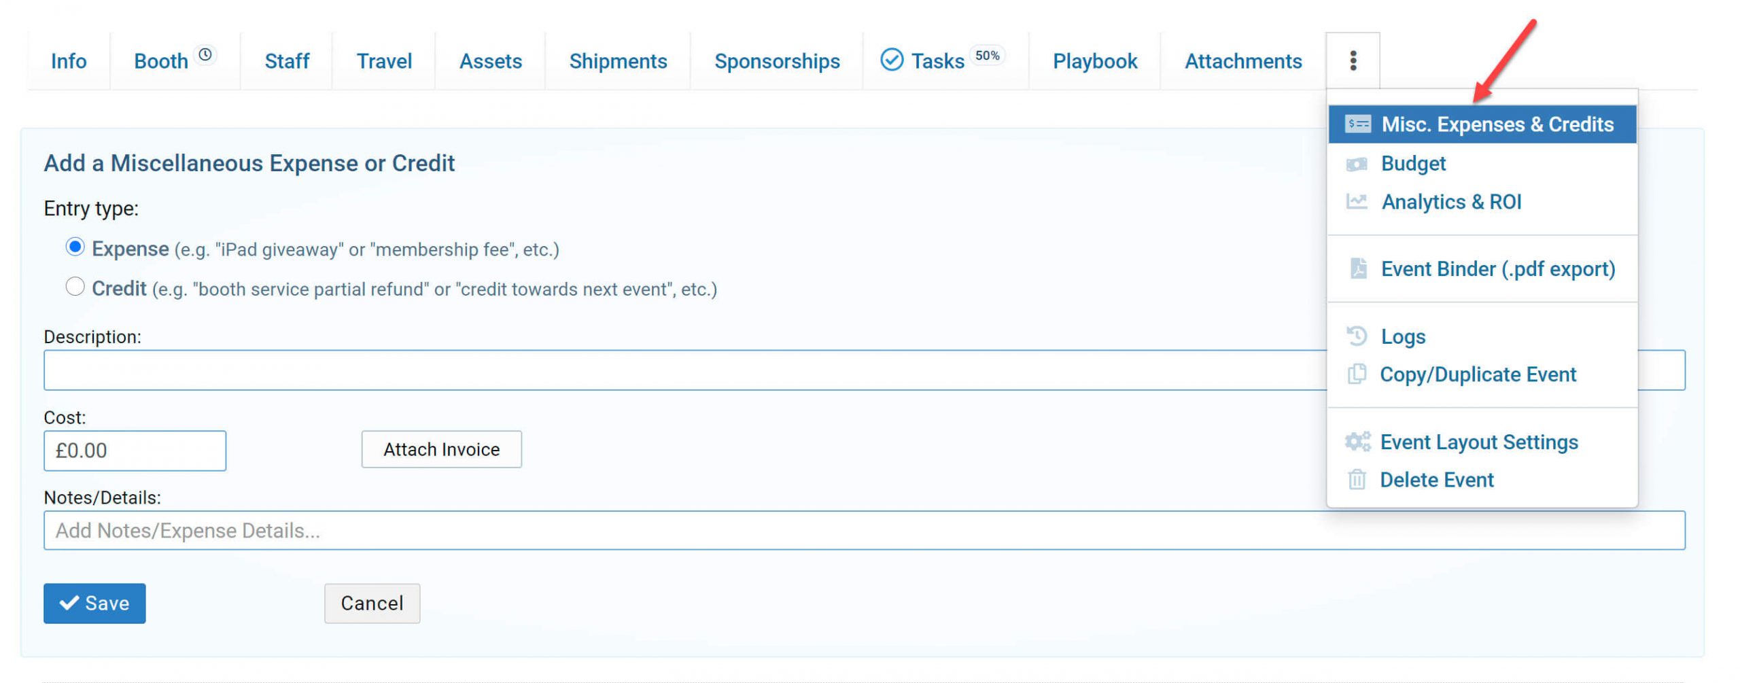Choose the Credit entry type radio
The height and width of the screenshot is (683, 1740).
coord(75,287)
